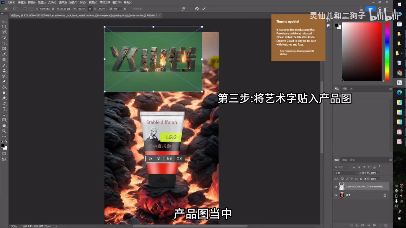Select the Zoom magnifier tool
This screenshot has height=228, width=406.
tap(4, 131)
